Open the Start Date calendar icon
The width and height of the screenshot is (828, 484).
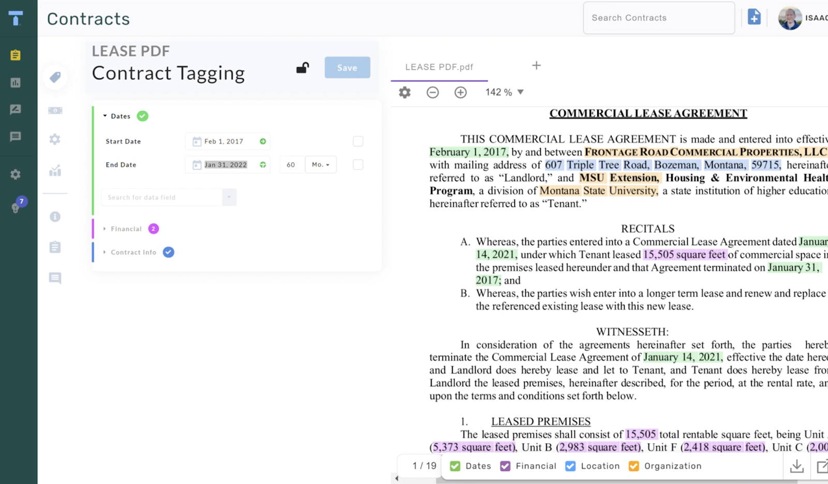(197, 141)
